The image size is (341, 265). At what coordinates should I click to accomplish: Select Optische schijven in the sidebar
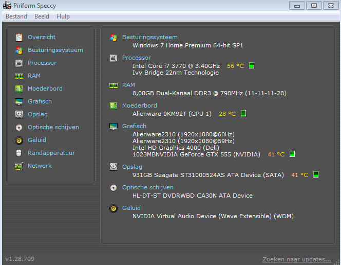53,127
